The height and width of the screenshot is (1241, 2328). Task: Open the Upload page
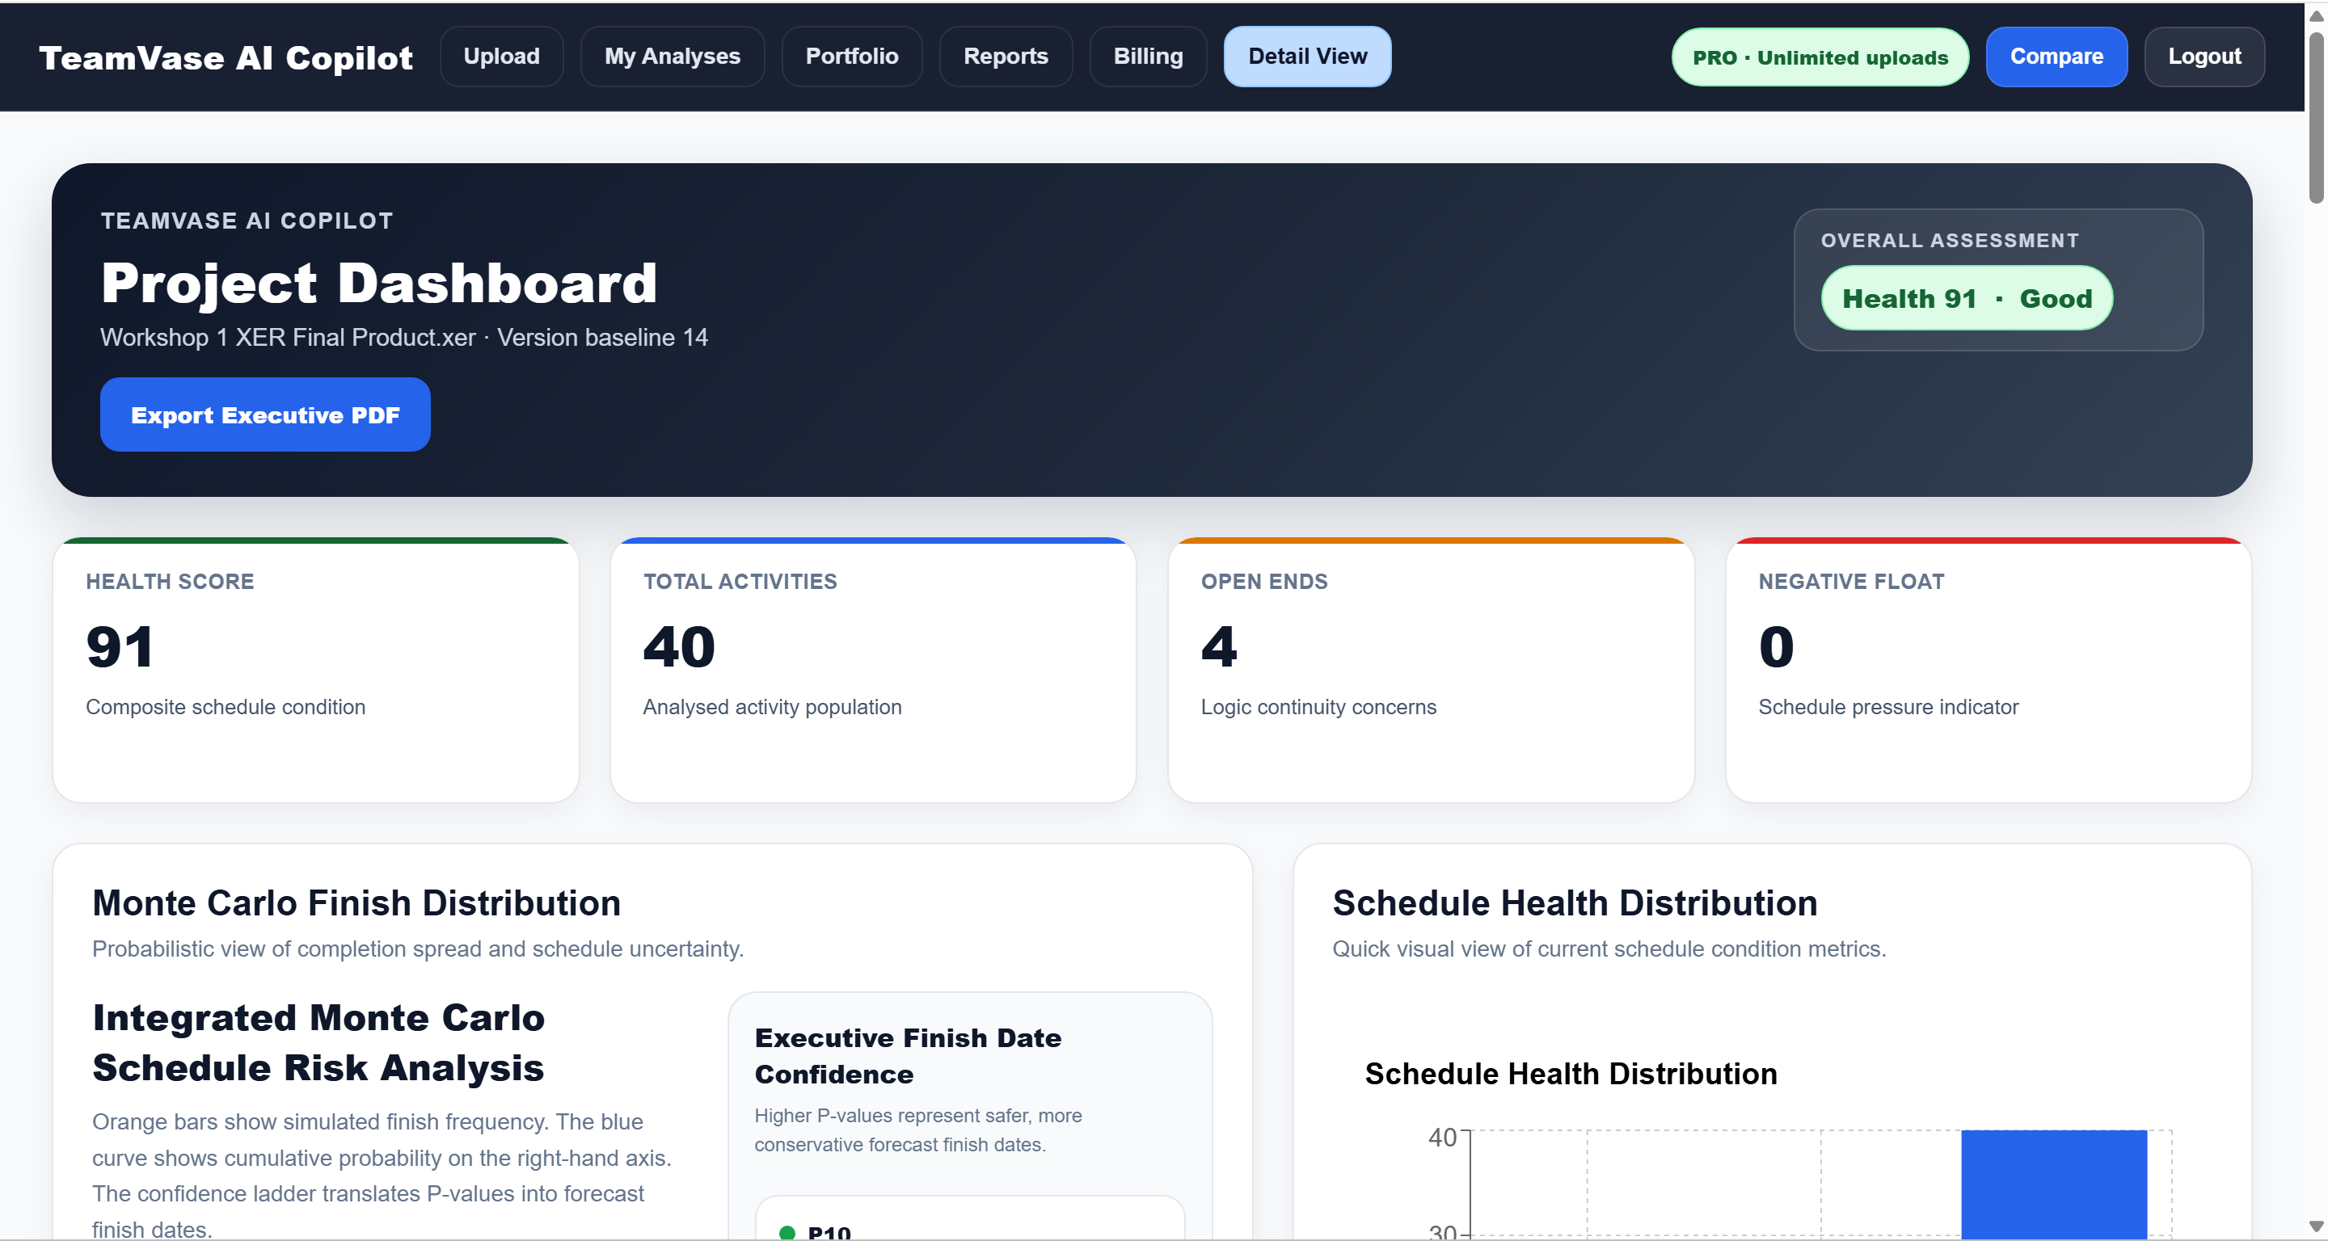click(x=501, y=57)
